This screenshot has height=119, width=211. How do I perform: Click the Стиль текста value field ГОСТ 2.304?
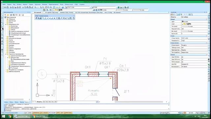pyautogui.click(x=195, y=38)
